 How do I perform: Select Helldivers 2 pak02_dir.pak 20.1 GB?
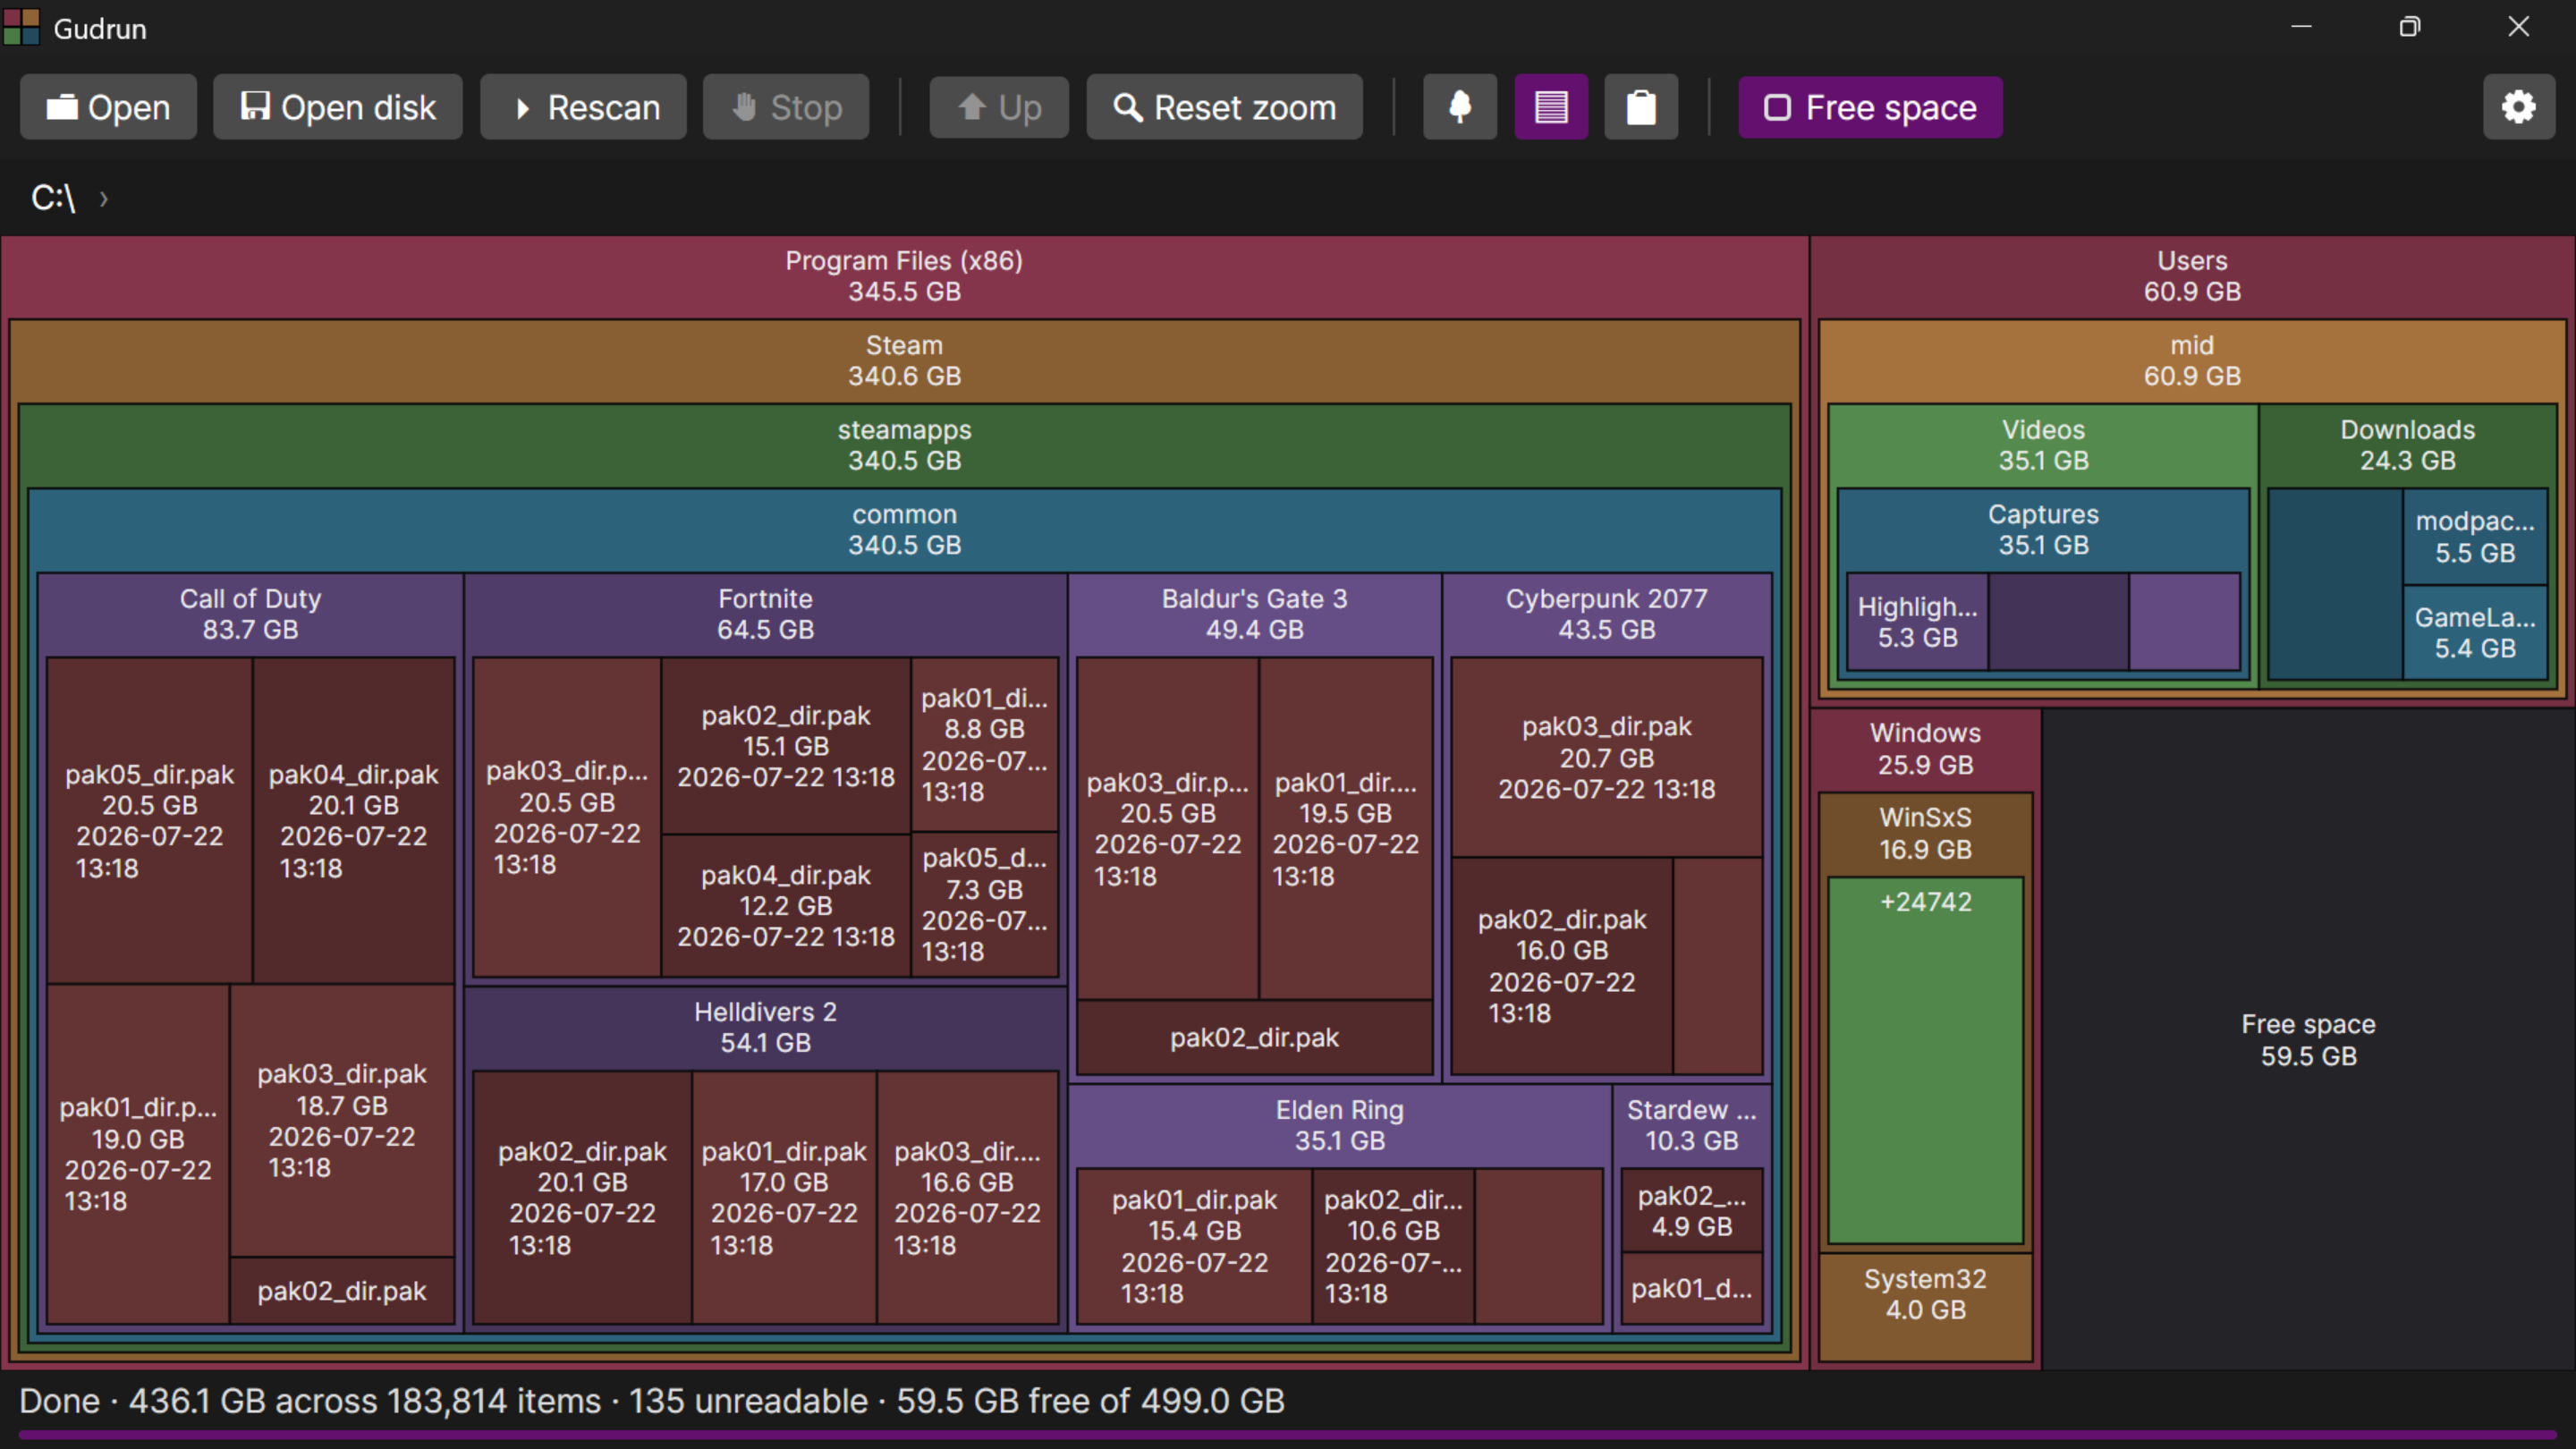pos(582,1198)
